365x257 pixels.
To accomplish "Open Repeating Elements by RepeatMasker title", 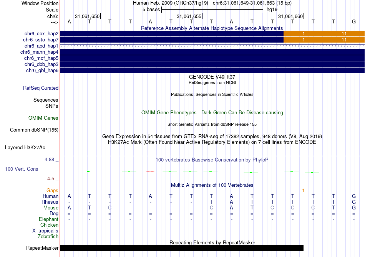I will click(x=212, y=242).
